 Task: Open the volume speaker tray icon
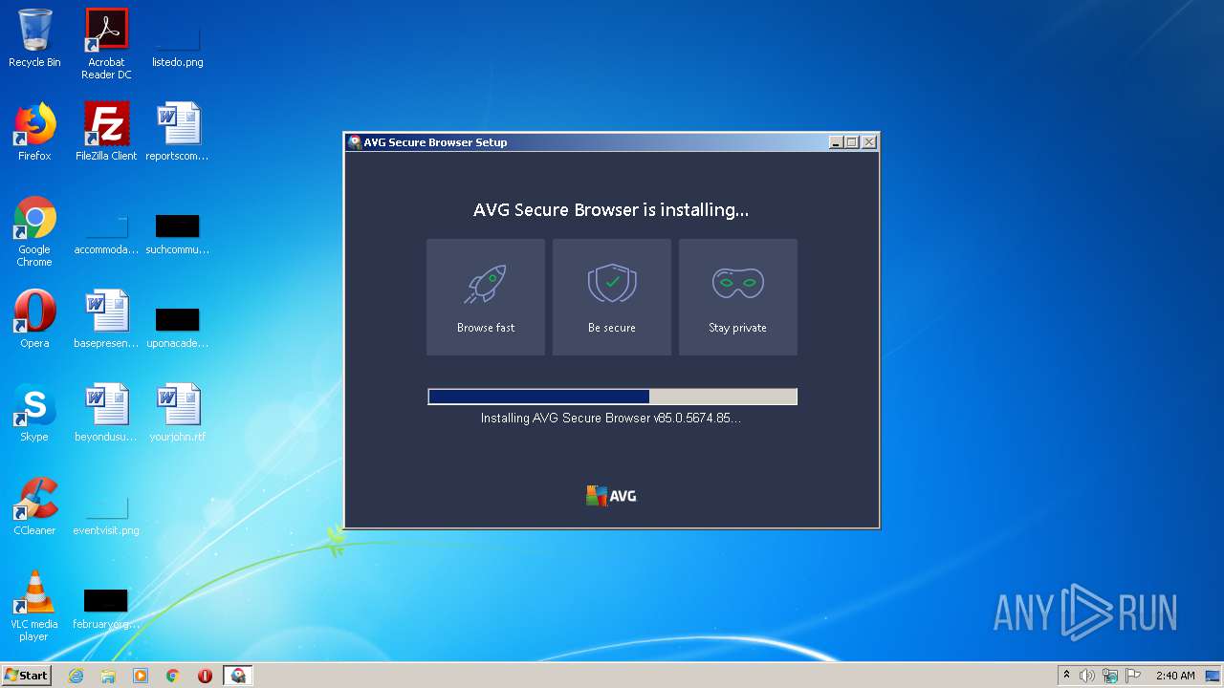tap(1087, 676)
